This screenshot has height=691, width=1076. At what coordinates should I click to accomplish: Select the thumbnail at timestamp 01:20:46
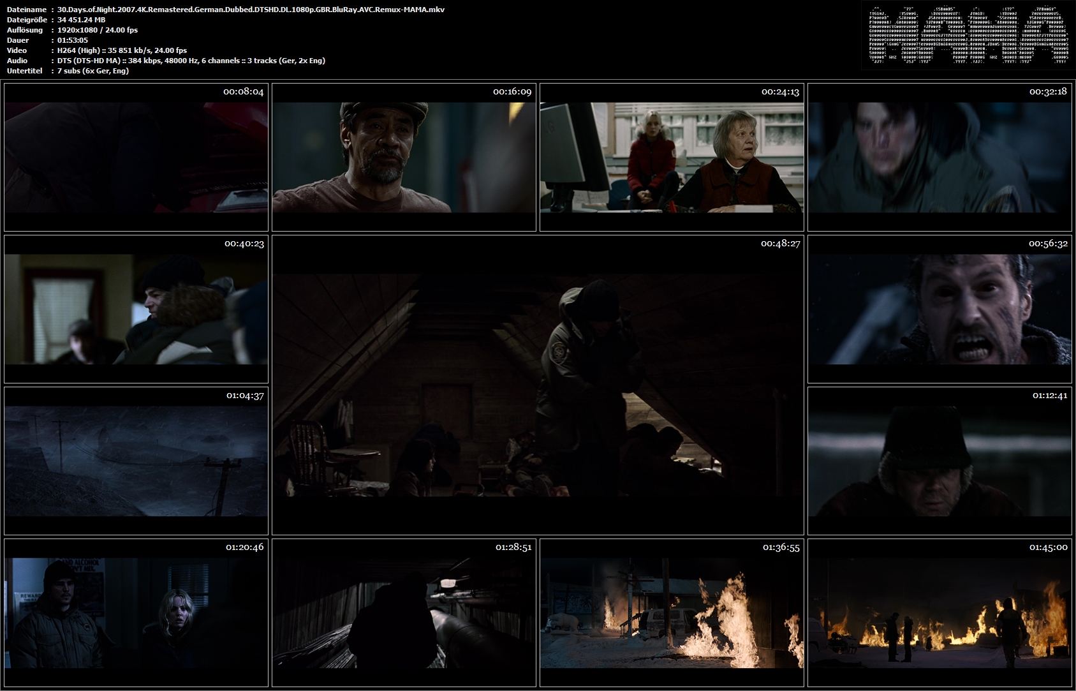pos(136,613)
